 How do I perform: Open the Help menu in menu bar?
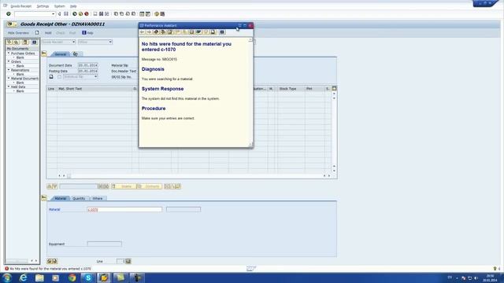[73, 6]
